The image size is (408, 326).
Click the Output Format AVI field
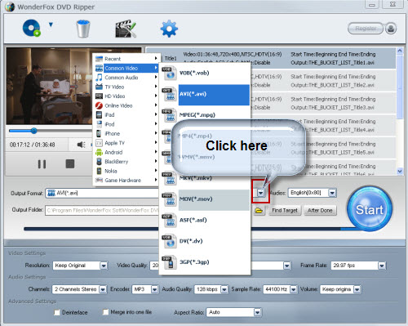pos(102,193)
